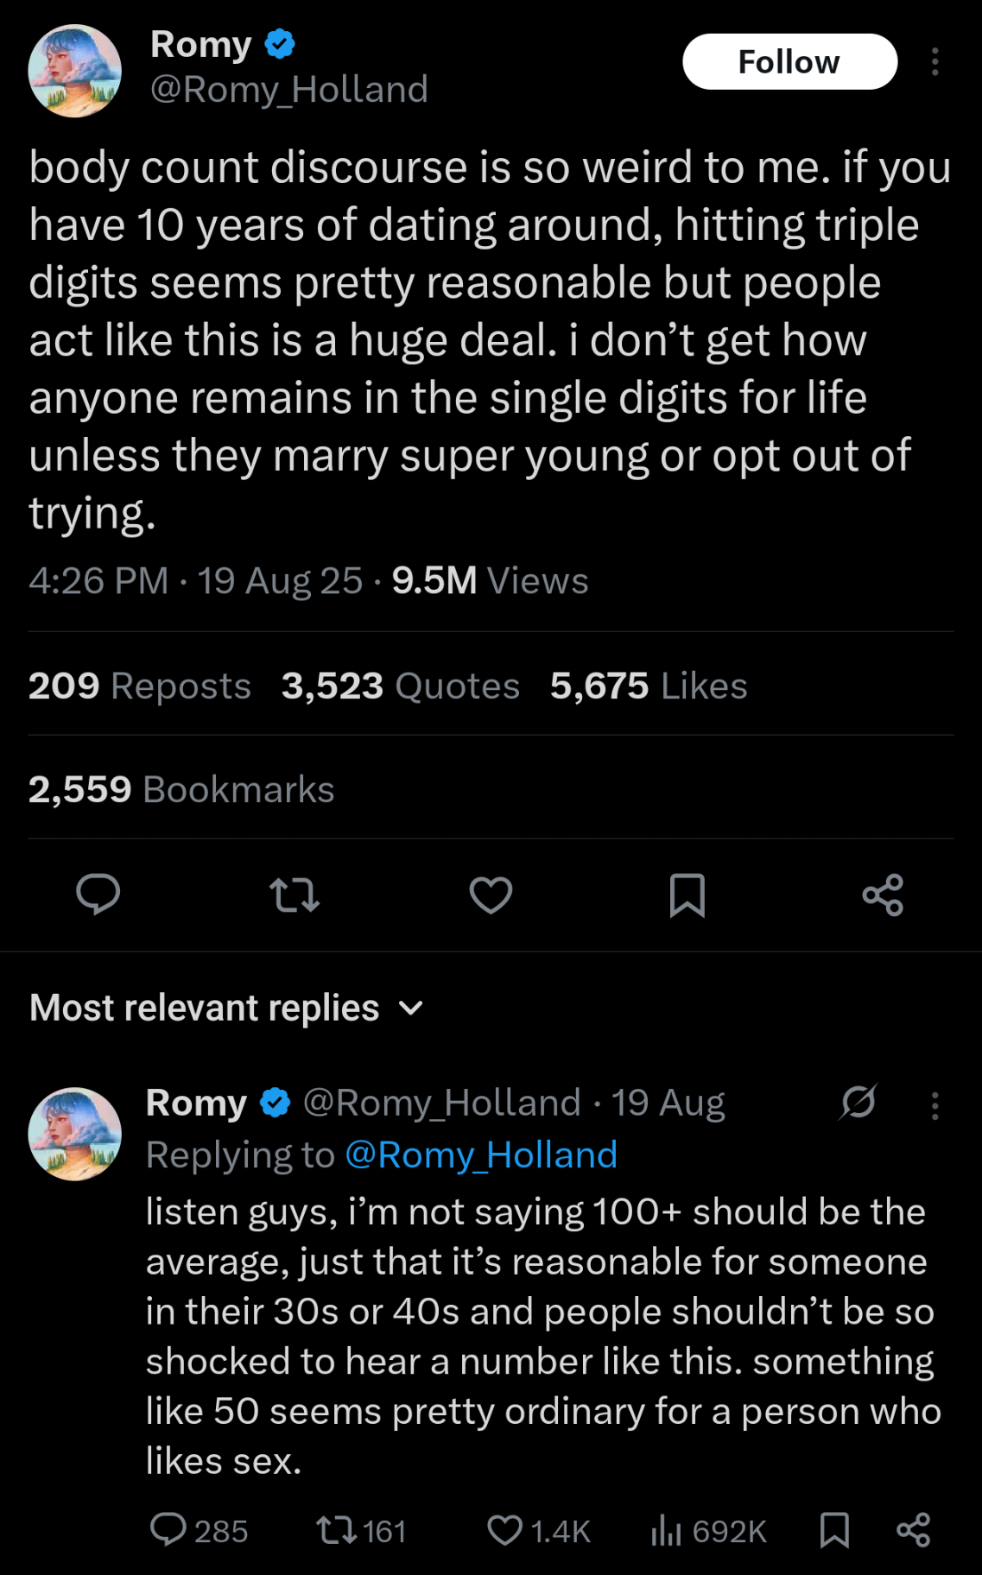View the 3,523 Quotes list

click(x=401, y=686)
